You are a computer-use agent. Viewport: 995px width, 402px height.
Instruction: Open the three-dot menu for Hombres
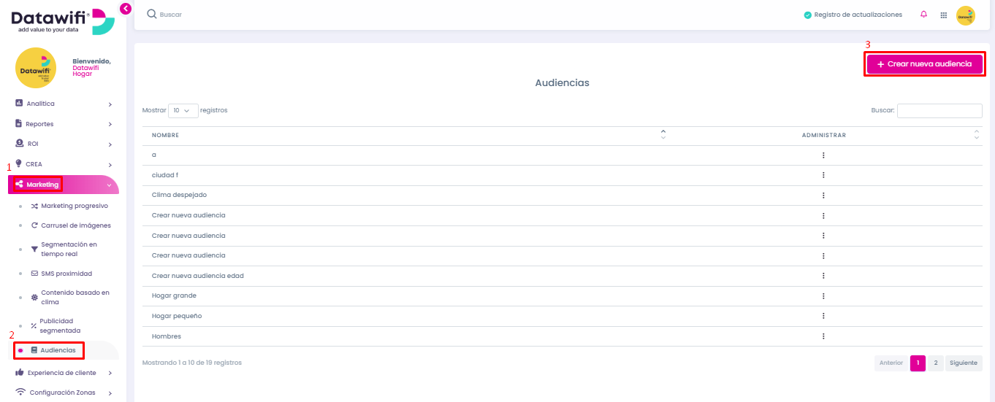[x=823, y=336]
